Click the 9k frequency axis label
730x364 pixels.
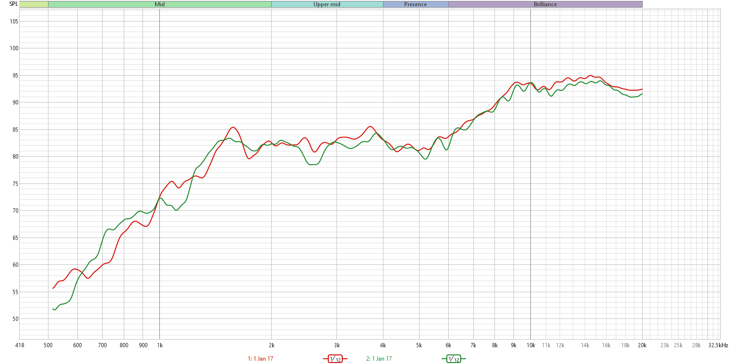[514, 345]
